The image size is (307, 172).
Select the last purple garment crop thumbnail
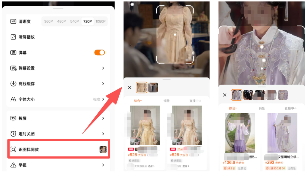283,95
